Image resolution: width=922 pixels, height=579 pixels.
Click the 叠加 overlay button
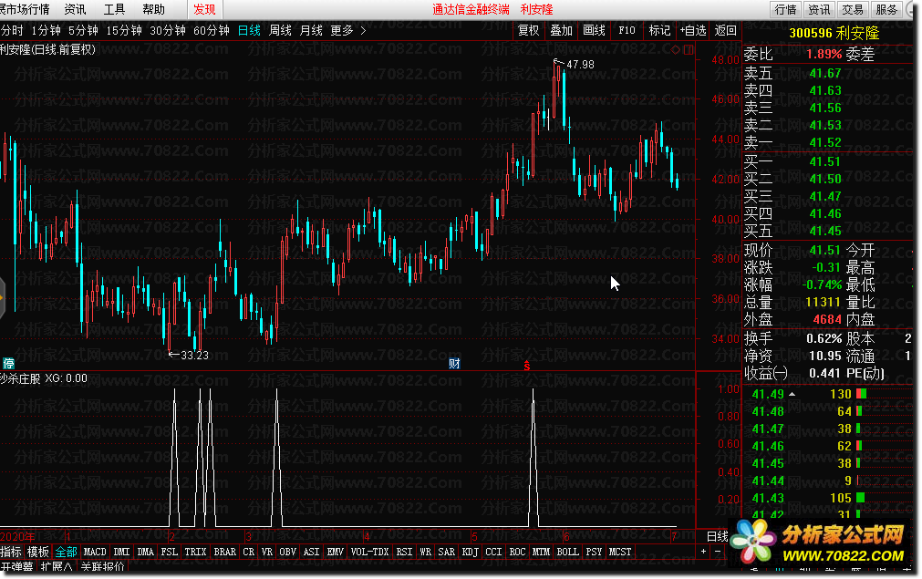(561, 31)
